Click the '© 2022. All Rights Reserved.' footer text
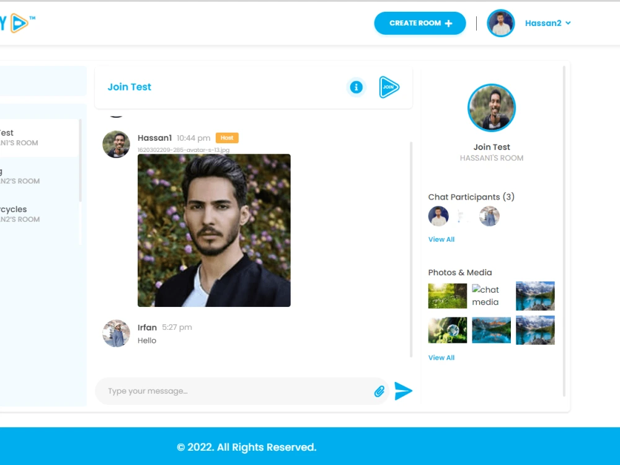Screen dimensions: 620x465 pyautogui.click(x=247, y=447)
